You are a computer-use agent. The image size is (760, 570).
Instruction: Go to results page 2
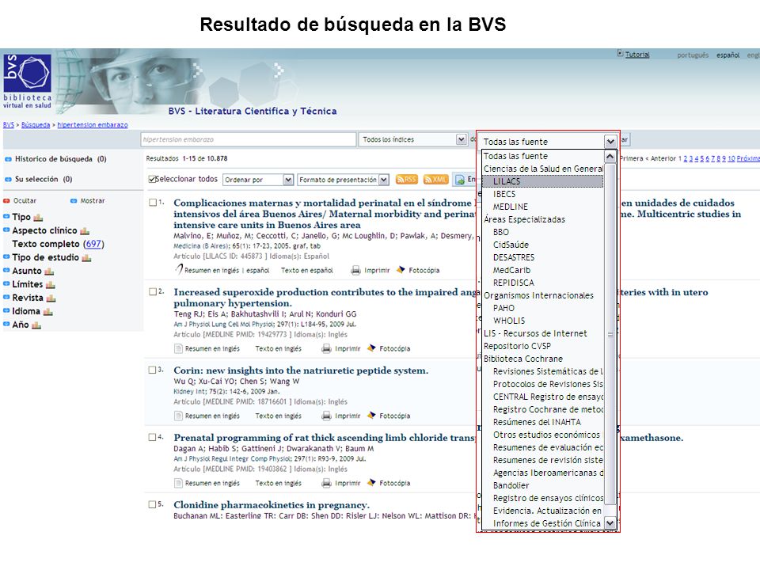[685, 158]
